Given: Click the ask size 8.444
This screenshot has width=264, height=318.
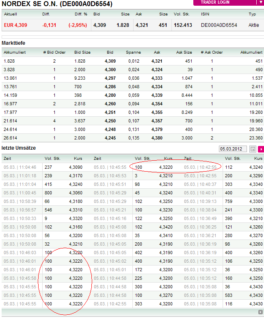Looking at the screenshot, I should tap(187, 95).
